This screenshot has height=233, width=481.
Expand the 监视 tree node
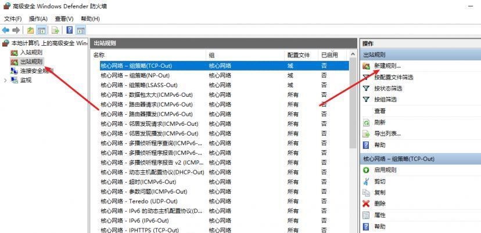[x=5, y=80]
